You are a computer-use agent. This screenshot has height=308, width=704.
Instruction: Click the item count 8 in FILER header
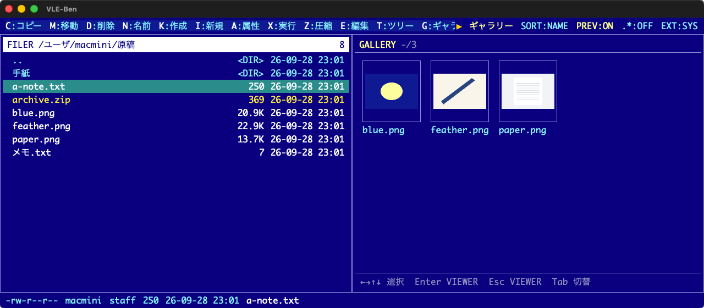[x=342, y=45]
